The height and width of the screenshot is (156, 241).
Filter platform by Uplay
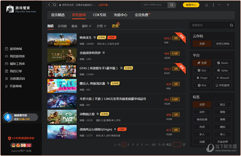click(223, 70)
